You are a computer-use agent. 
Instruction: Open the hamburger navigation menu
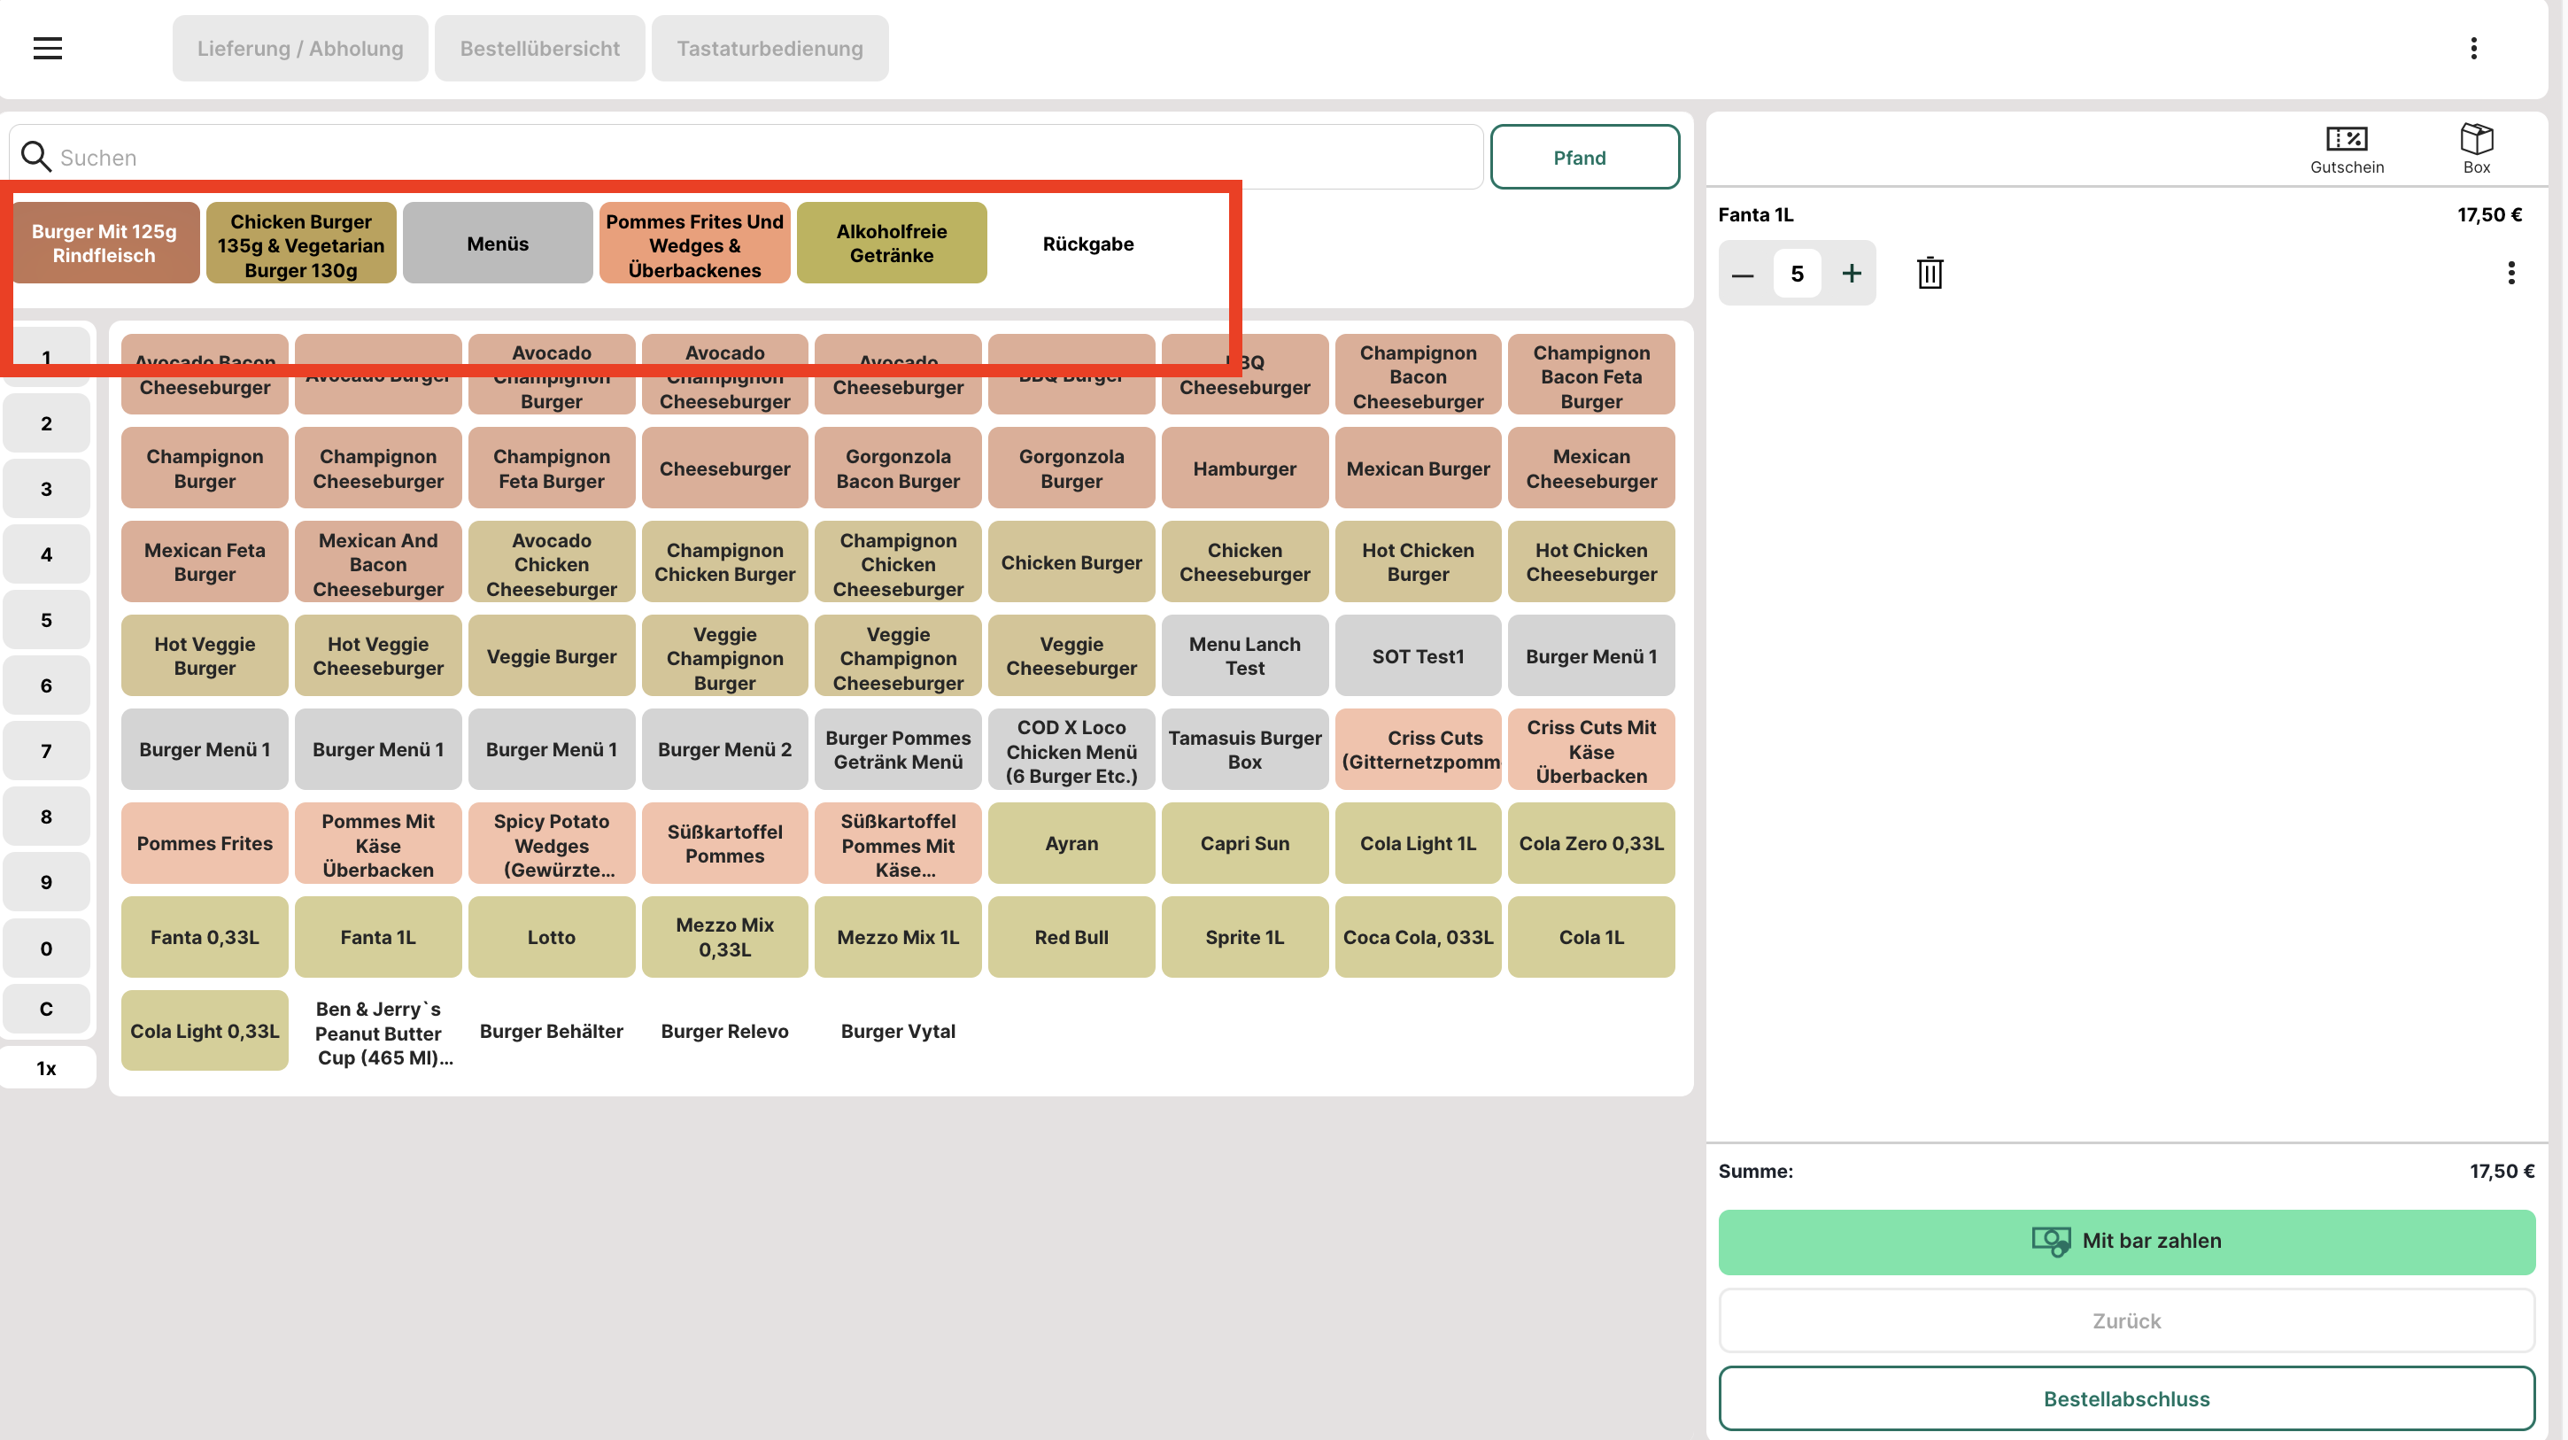(x=47, y=48)
